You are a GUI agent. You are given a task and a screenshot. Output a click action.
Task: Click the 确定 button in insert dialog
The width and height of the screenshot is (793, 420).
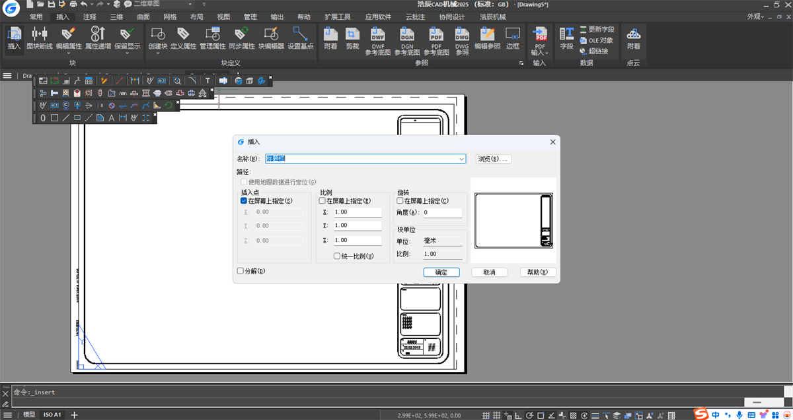coord(441,272)
